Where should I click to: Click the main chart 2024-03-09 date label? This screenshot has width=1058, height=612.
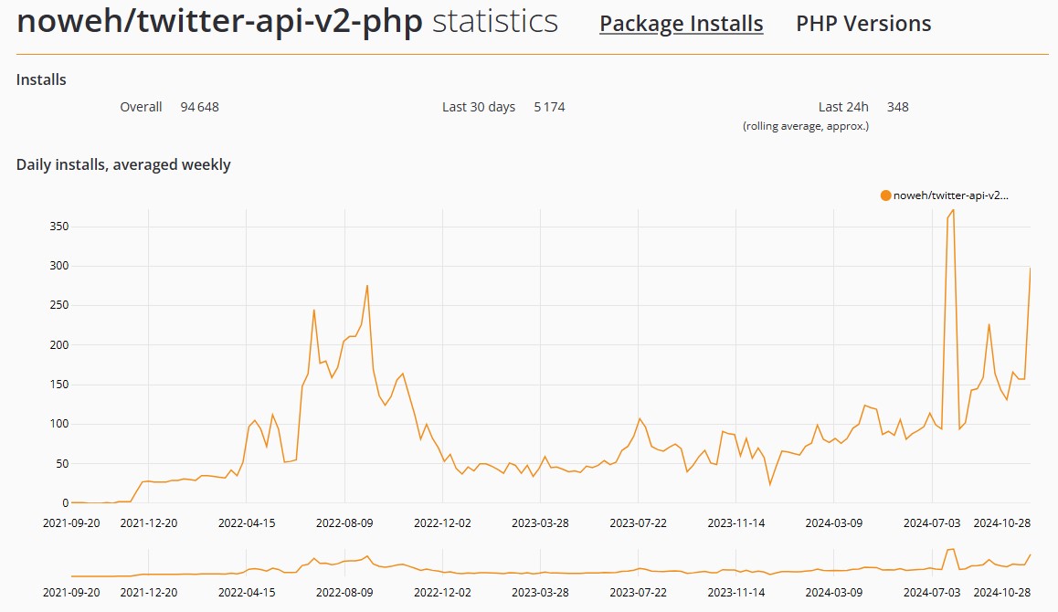pyautogui.click(x=834, y=522)
